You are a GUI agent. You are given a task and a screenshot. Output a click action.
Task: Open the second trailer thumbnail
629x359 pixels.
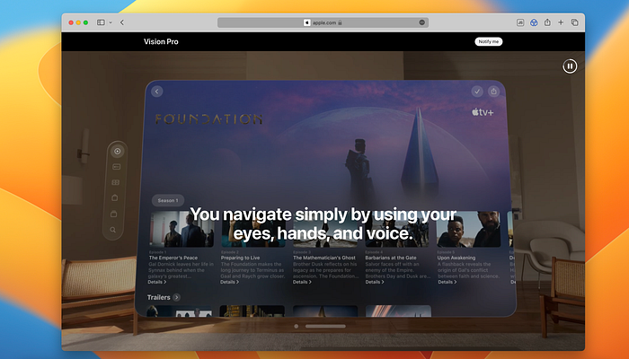(252, 311)
